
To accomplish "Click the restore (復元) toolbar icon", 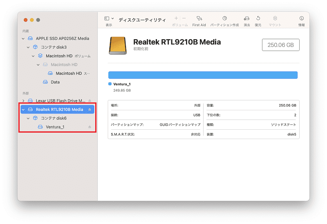I will pyautogui.click(x=258, y=18).
